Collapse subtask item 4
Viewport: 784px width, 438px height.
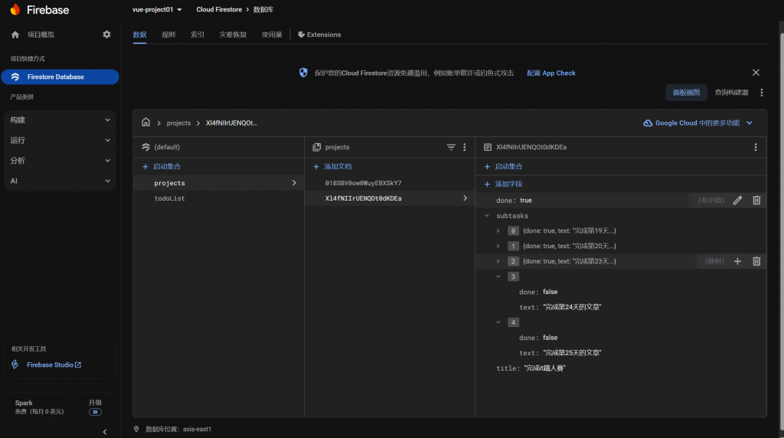point(498,322)
